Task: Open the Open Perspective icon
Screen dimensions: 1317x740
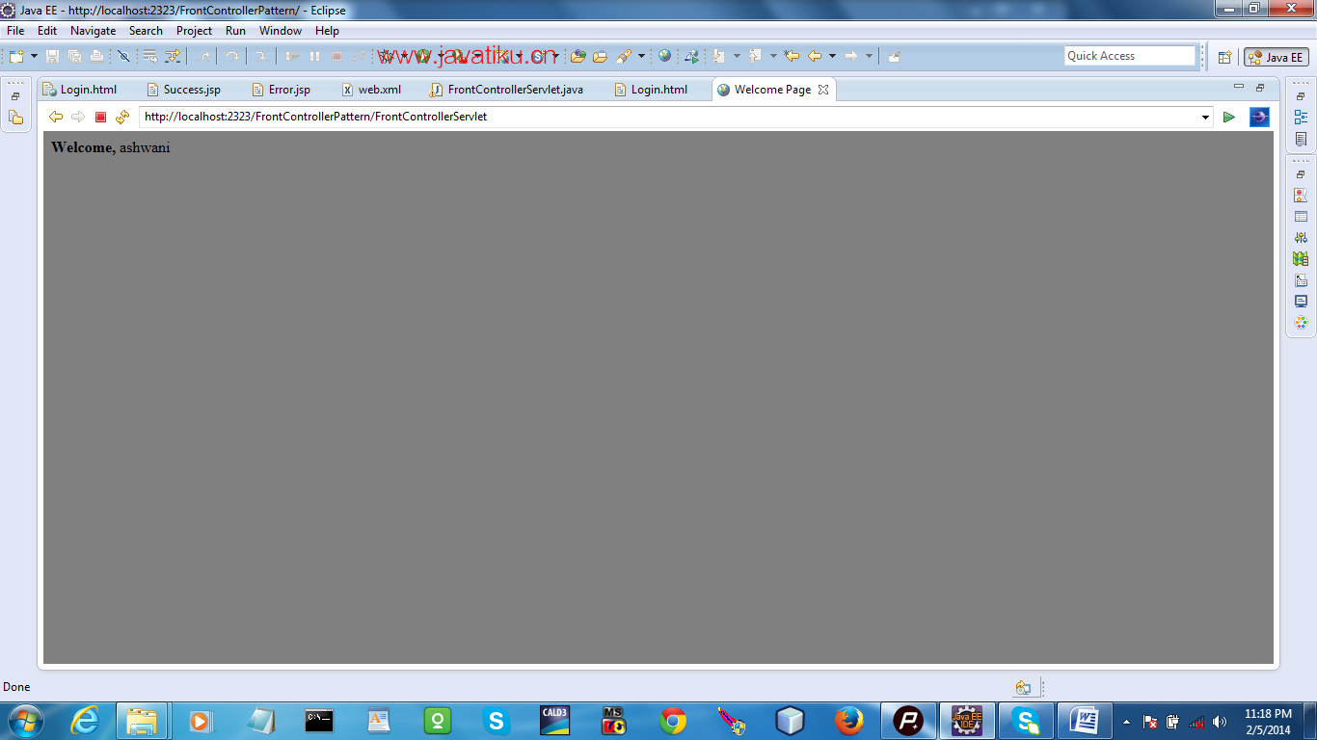Action: pyautogui.click(x=1224, y=57)
